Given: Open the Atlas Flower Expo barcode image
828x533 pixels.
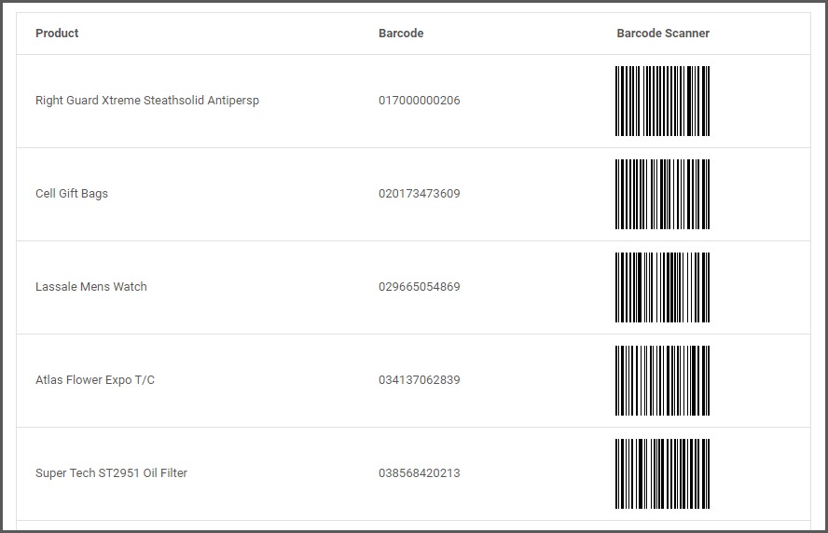Looking at the screenshot, I should tap(663, 380).
